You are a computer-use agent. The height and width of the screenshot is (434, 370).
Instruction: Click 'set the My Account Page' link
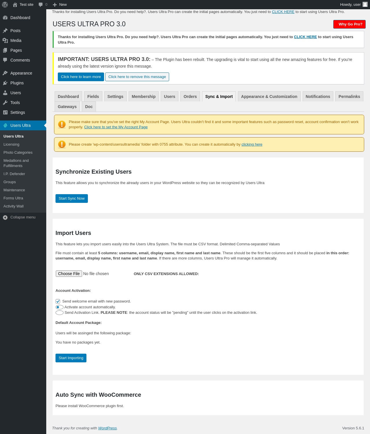116,127
